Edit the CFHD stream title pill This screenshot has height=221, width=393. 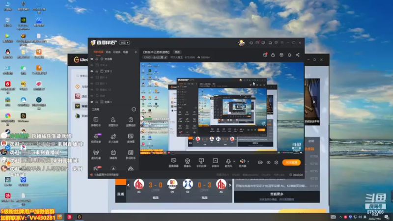(155, 57)
